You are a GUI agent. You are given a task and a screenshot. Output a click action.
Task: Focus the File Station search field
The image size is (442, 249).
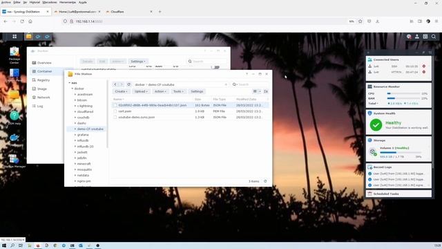[249, 84]
